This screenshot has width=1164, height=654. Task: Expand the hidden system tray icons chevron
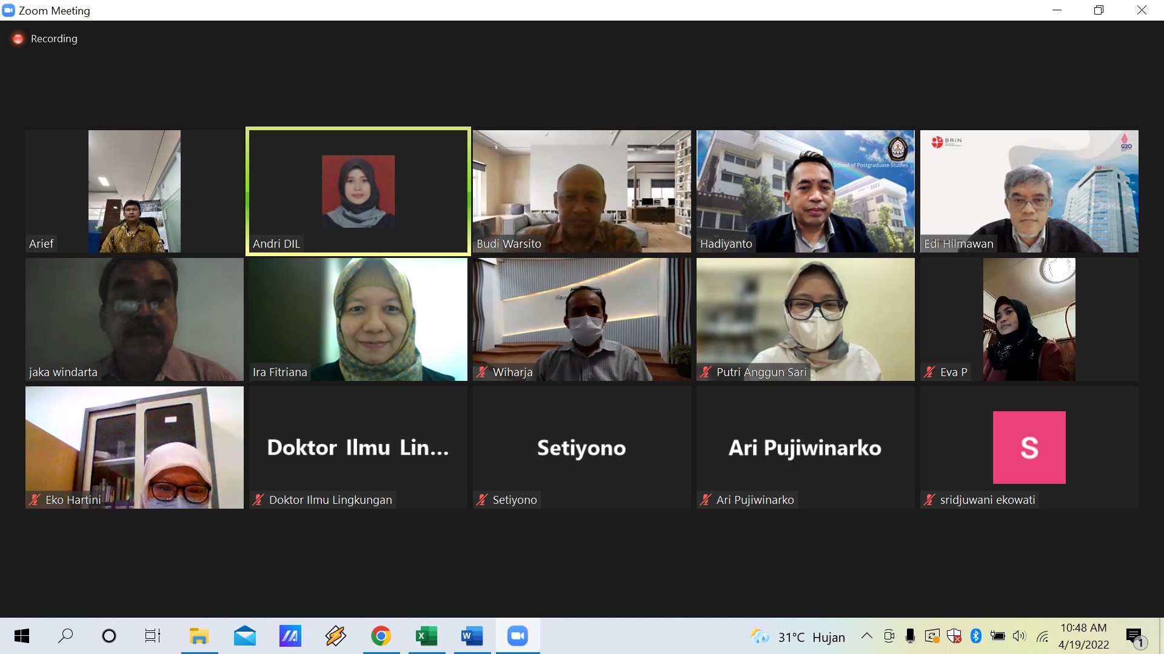tap(867, 636)
